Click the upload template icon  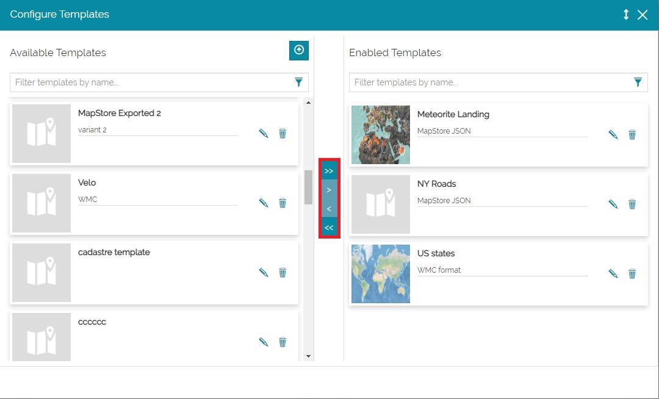pos(299,51)
